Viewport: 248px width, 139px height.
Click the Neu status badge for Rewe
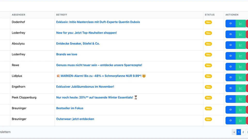[x=208, y=65]
